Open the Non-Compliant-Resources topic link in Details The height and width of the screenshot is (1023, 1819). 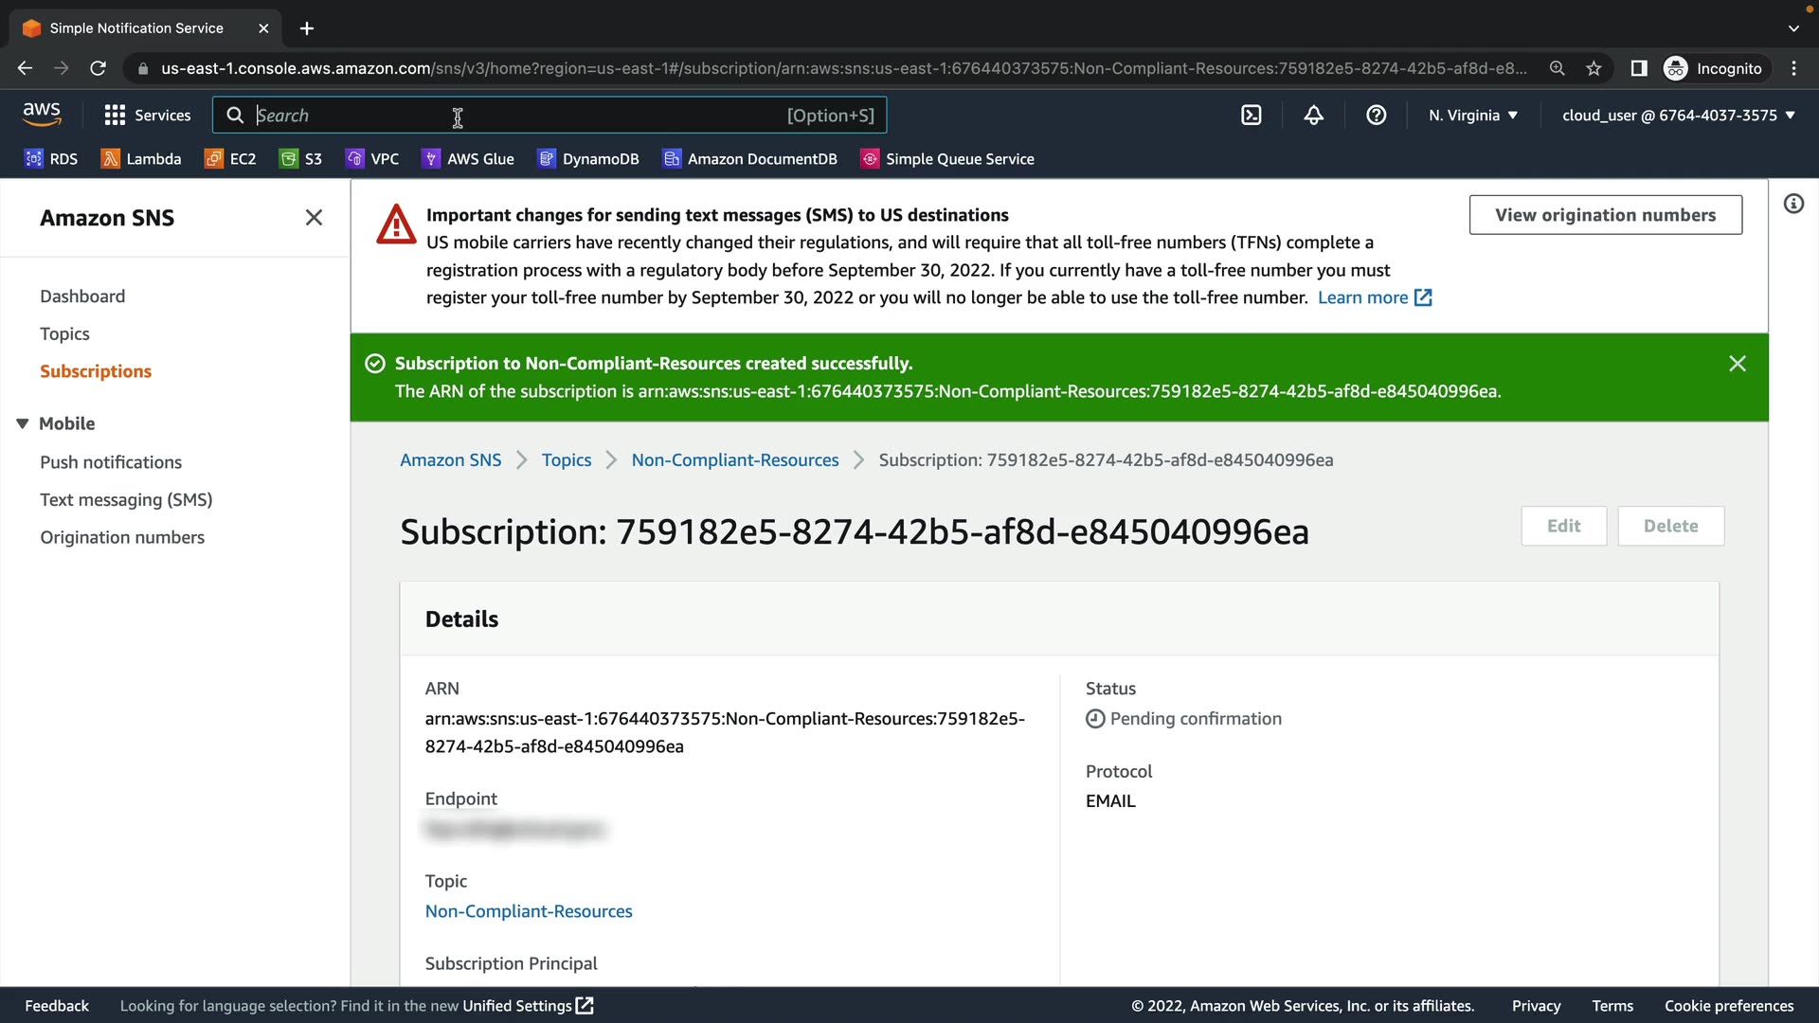(529, 911)
